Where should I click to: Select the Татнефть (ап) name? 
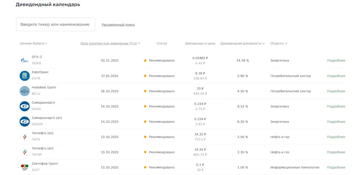tap(42, 149)
